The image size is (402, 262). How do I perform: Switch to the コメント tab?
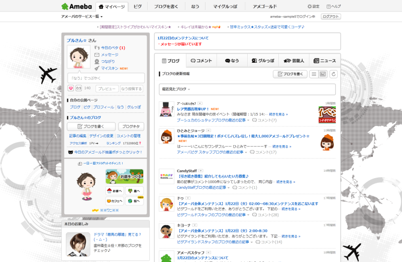(202, 61)
